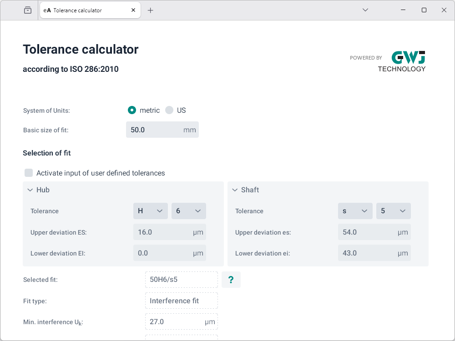Collapse the Hub section
This screenshot has width=455, height=341.
[x=30, y=190]
